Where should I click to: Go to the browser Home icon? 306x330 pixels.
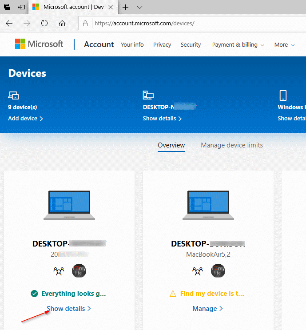62,23
